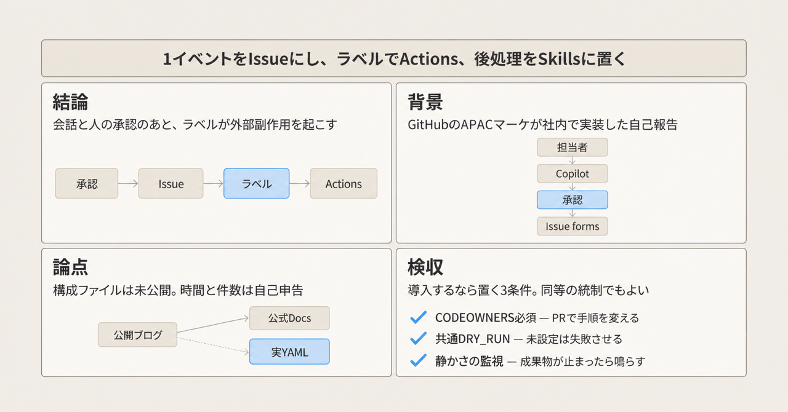Select the Issue forms box
Screen dimensions: 788x412
pos(573,226)
